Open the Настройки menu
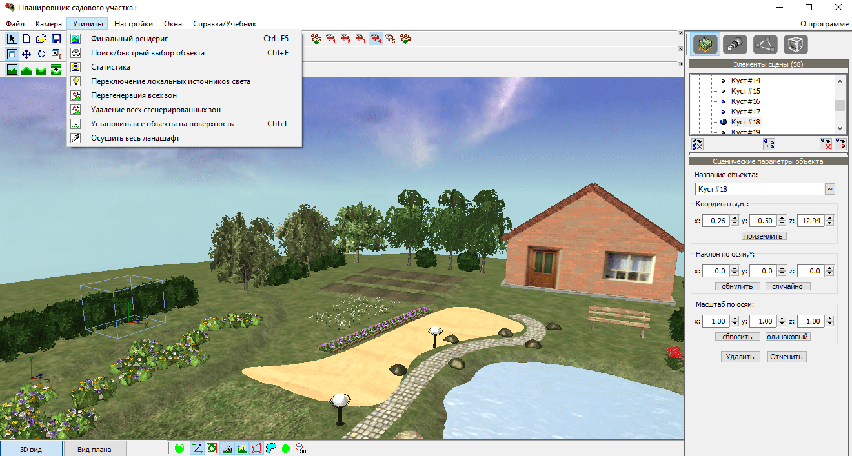This screenshot has height=456, width=852. click(x=134, y=24)
